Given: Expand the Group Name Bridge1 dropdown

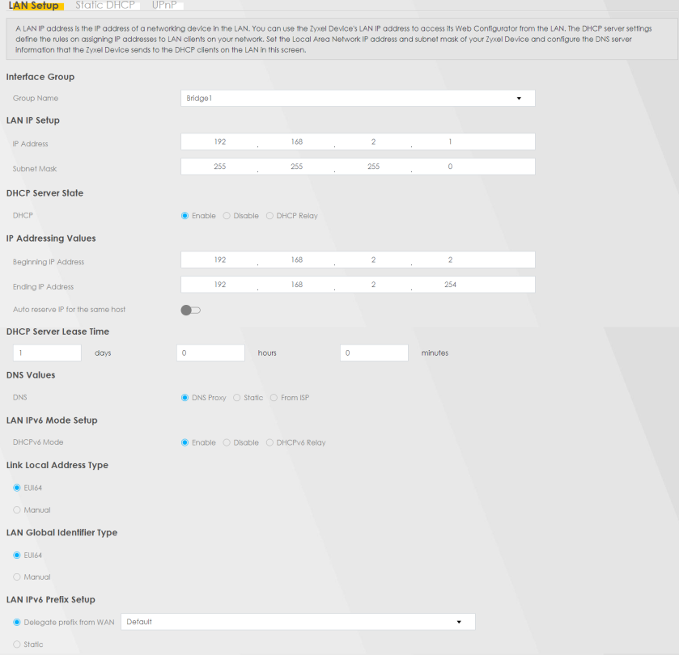Looking at the screenshot, I should (358, 98).
